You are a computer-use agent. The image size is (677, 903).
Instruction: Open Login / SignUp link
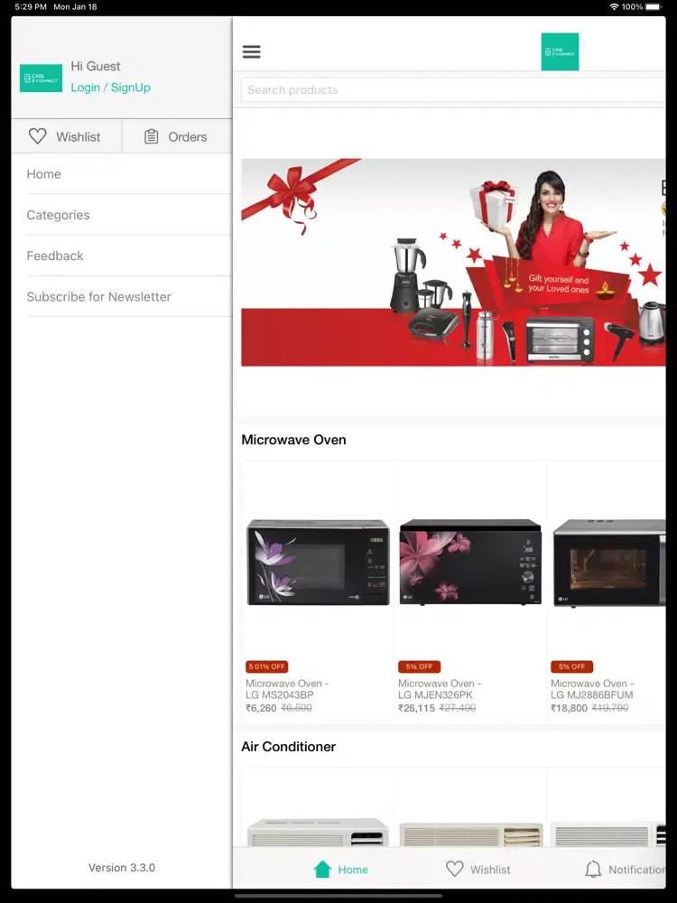[x=110, y=88]
